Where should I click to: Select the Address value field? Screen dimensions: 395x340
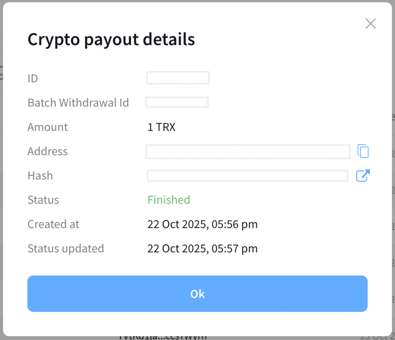248,152
